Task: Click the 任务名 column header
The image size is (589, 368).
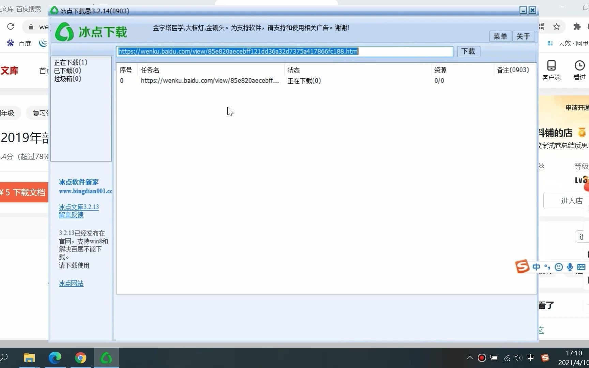Action: tap(150, 70)
